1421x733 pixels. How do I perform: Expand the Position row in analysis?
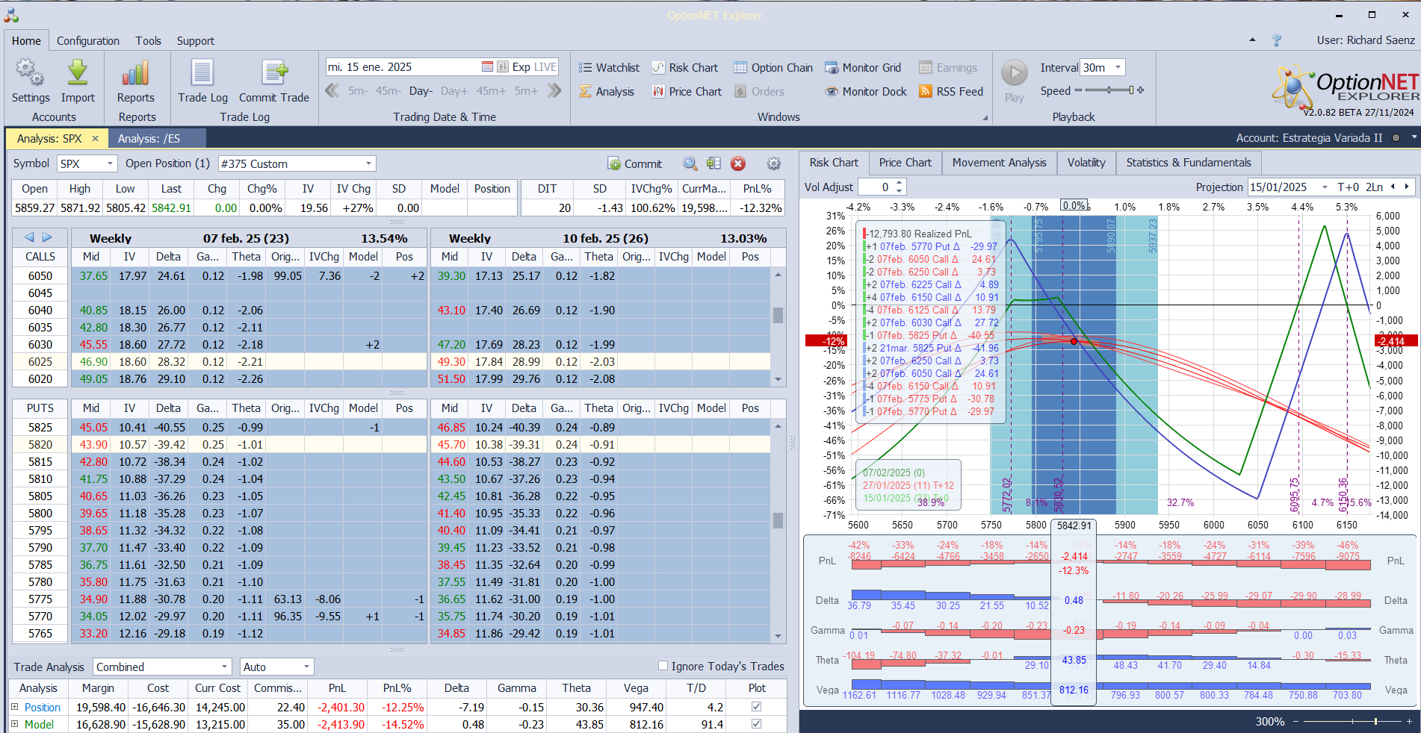click(14, 707)
